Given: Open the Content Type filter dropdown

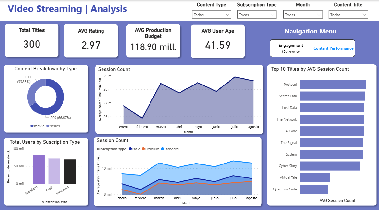Looking at the screenshot, I should tap(211, 14).
